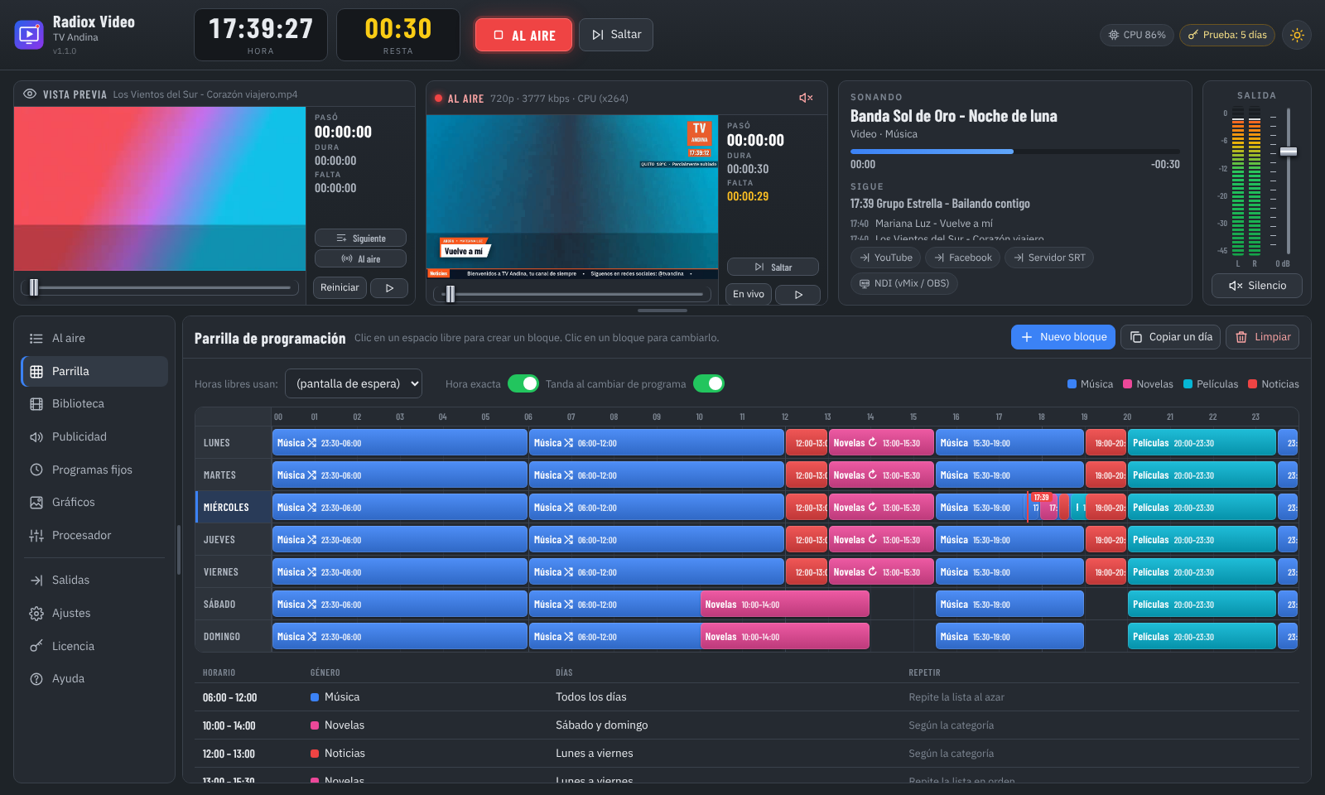Toggle the Vista Previa eye icon
The height and width of the screenshot is (795, 1325).
coord(30,94)
